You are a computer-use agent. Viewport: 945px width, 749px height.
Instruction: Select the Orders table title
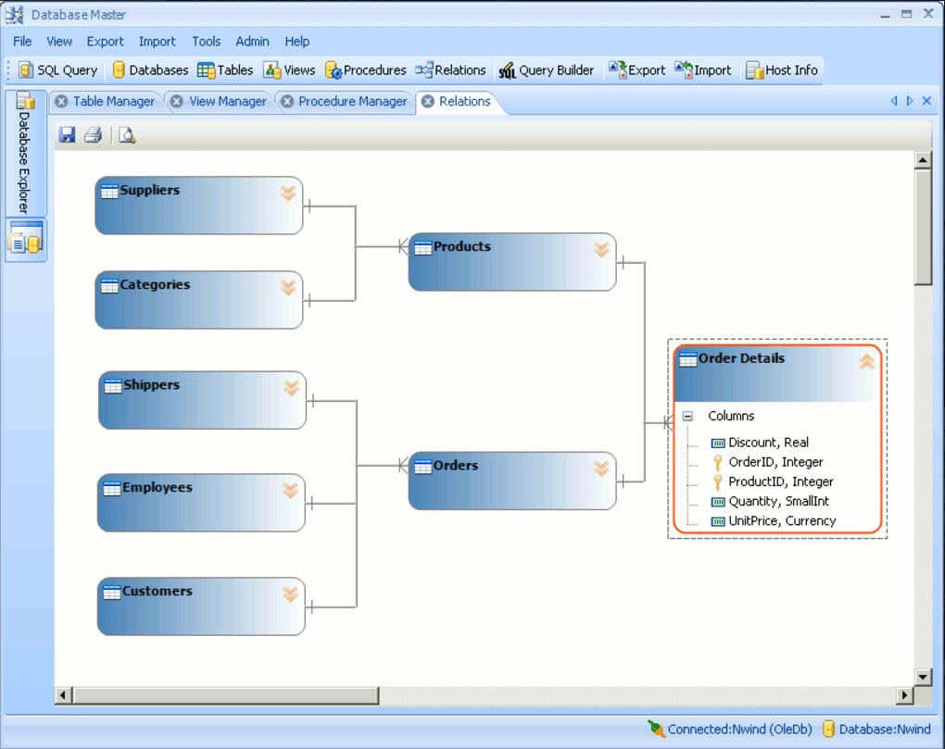point(456,466)
